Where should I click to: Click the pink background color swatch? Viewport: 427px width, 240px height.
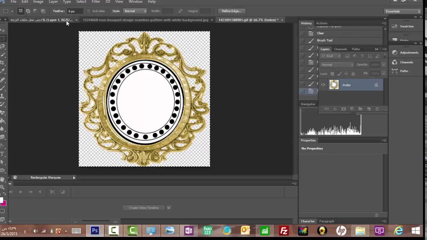point(4,204)
